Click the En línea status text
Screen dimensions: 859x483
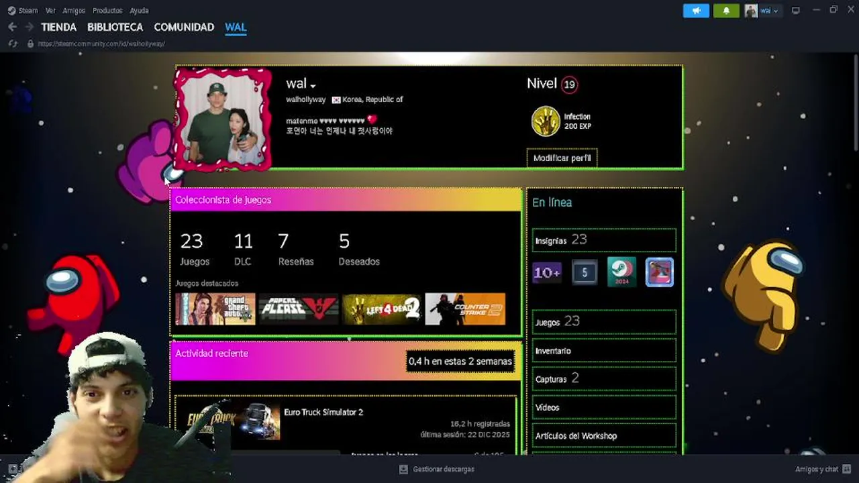click(552, 203)
